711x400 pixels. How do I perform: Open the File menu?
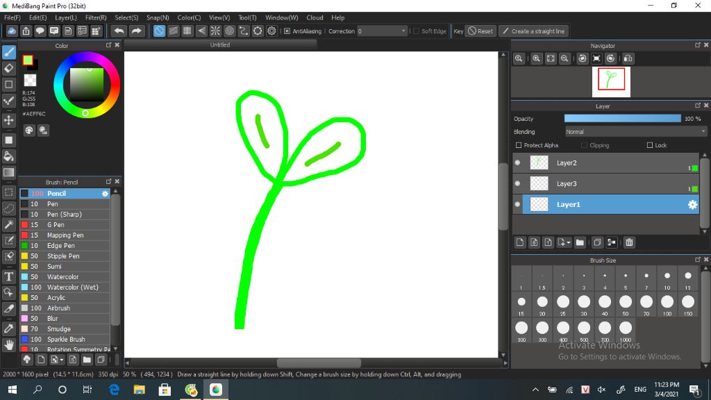pos(12,17)
